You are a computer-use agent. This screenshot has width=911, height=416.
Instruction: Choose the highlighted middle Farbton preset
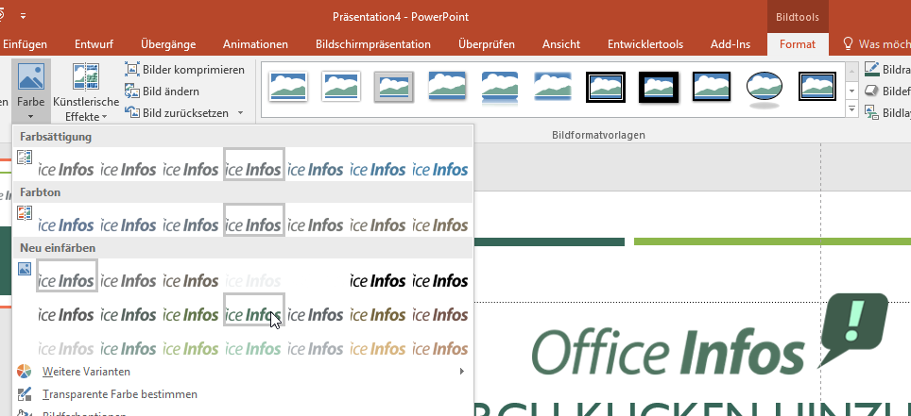point(254,220)
